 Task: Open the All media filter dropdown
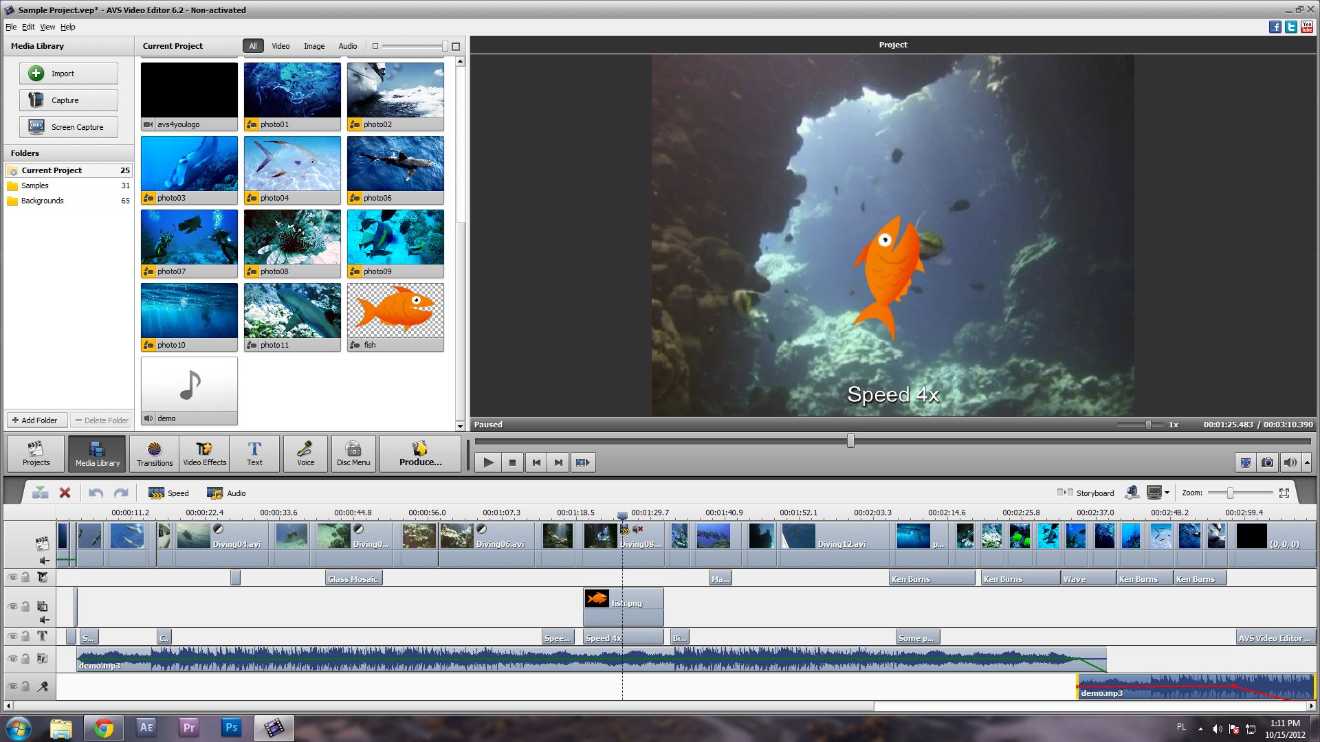click(252, 45)
